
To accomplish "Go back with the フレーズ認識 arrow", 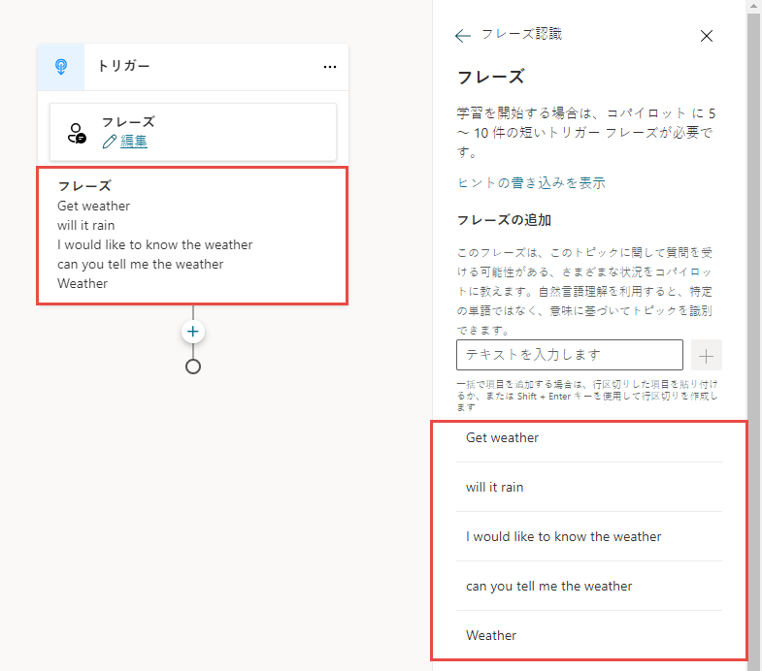I will [463, 36].
